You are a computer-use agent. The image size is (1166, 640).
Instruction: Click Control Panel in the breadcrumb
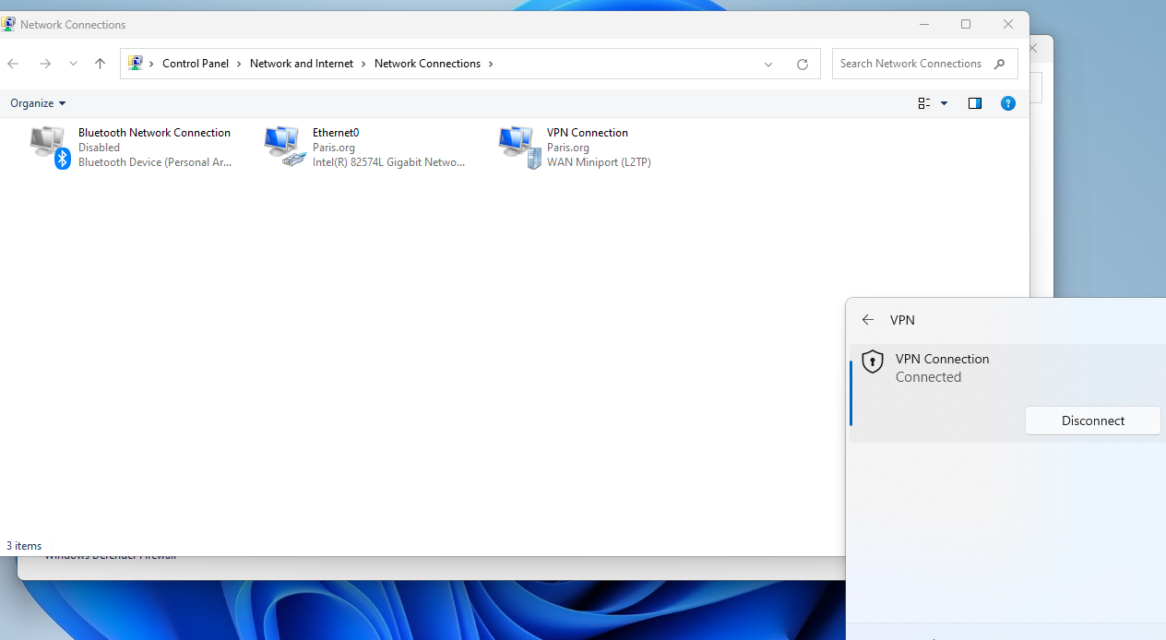pos(196,64)
